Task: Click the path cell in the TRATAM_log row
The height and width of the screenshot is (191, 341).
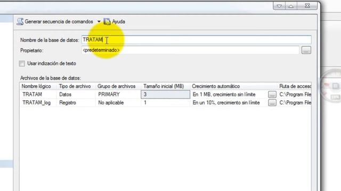Action: point(295,102)
